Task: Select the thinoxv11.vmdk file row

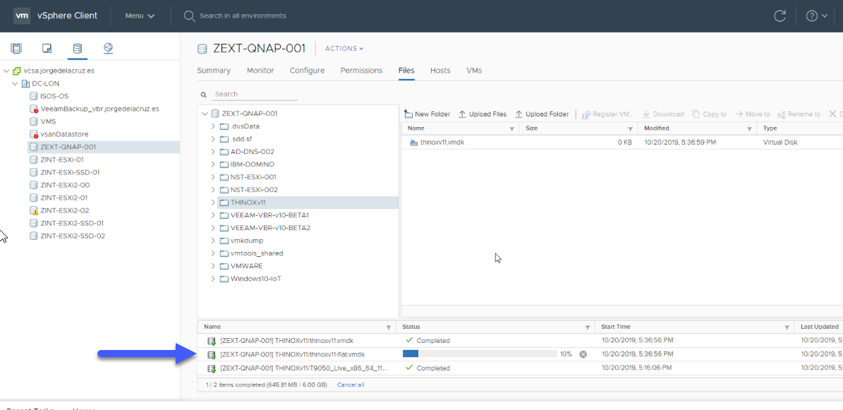Action: click(621, 143)
